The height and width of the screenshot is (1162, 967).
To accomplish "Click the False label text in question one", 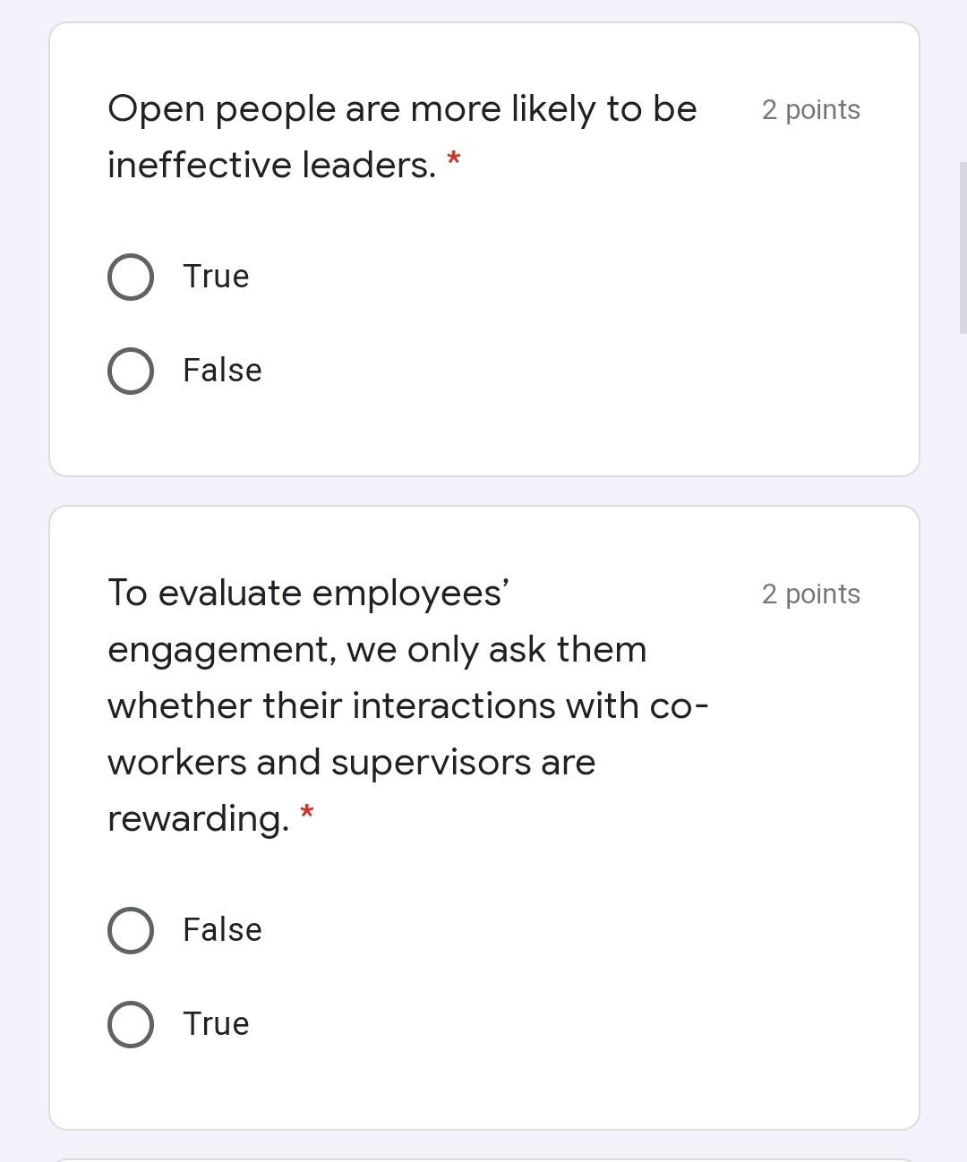I will [221, 370].
